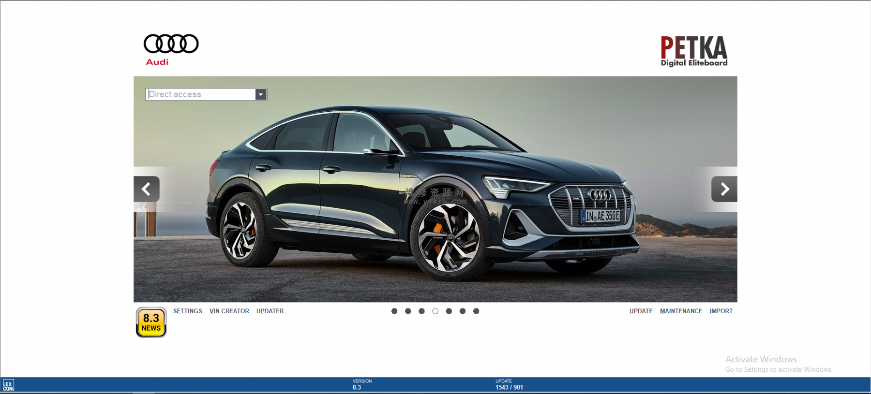Open the MAINTENANCE option
Viewport: 871px width, 394px height.
(681, 311)
